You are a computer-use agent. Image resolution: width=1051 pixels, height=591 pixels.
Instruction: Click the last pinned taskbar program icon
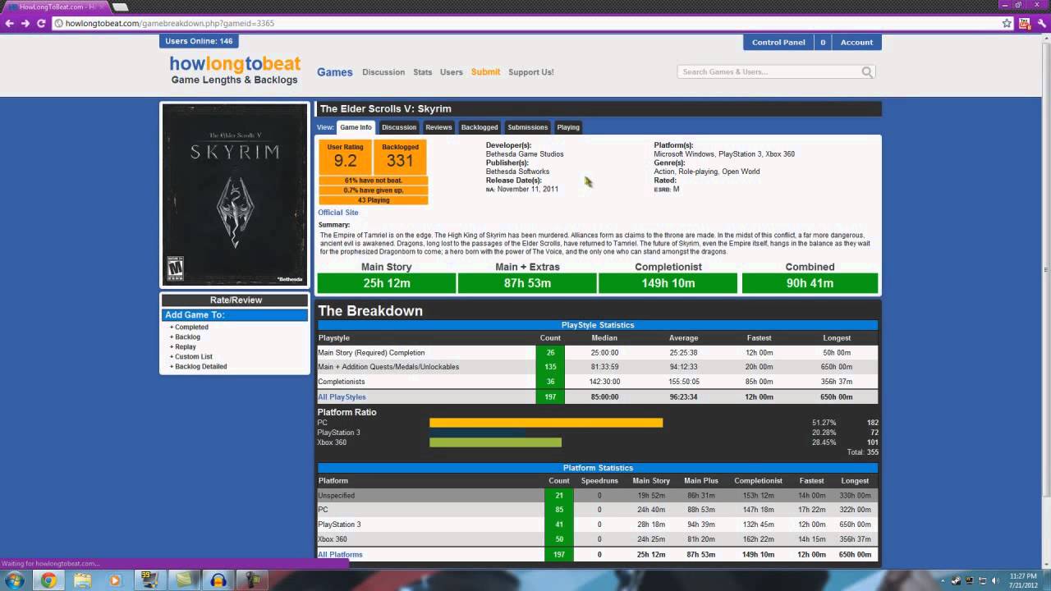254,580
